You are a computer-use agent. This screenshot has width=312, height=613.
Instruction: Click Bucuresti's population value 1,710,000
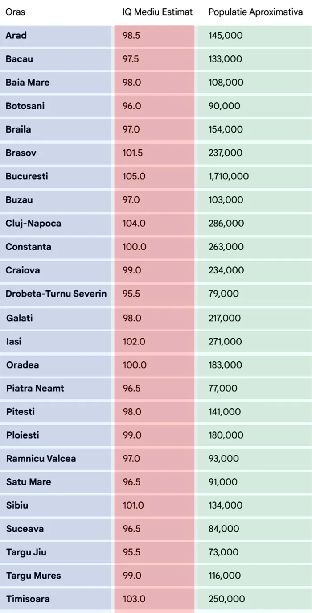[x=228, y=176]
